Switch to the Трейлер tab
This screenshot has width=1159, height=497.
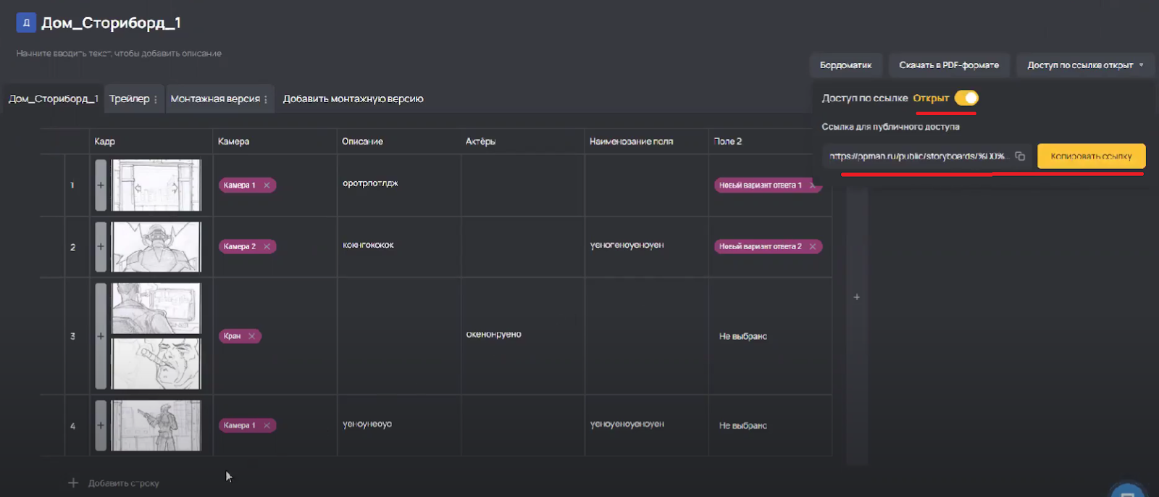129,99
